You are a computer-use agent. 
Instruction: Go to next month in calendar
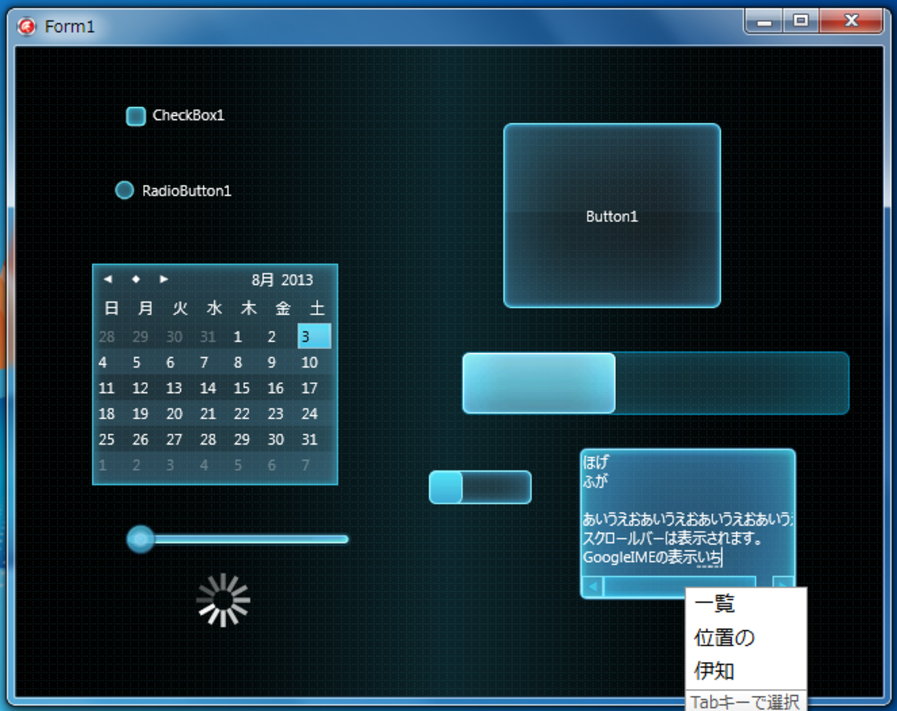click(x=164, y=279)
